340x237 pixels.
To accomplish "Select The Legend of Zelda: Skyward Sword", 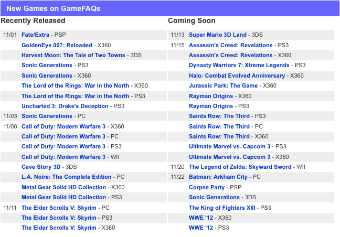I will (240, 167).
